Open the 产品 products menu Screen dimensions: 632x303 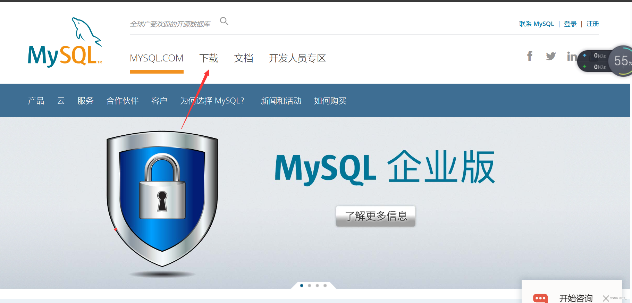[36, 101]
